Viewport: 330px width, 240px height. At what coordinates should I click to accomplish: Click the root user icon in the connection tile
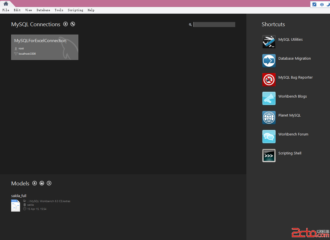(x=16, y=49)
